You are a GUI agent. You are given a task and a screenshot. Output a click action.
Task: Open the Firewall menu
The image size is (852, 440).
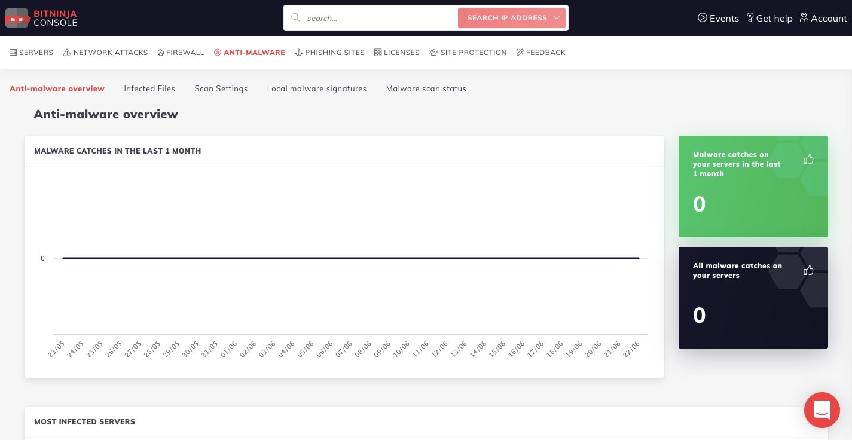coord(181,53)
